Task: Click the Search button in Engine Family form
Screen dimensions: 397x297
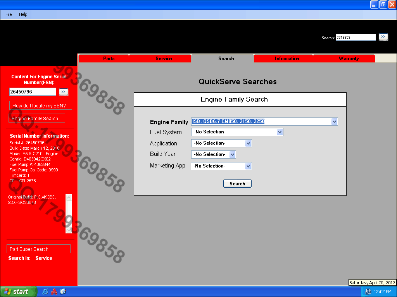Action: tap(237, 184)
